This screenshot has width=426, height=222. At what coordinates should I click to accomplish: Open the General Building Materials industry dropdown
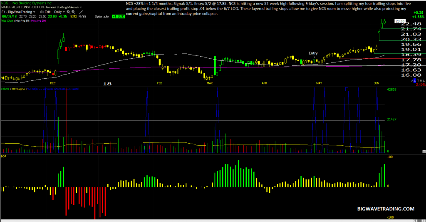click(81, 7)
